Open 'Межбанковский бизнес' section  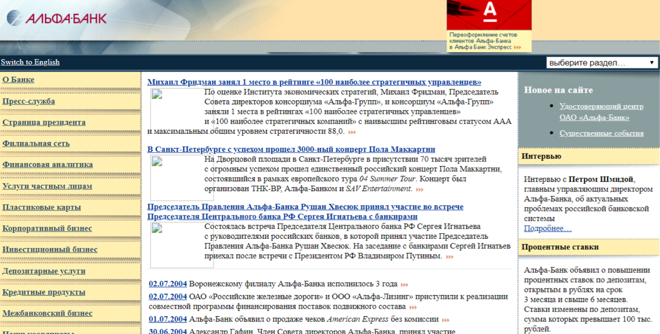tap(47, 313)
